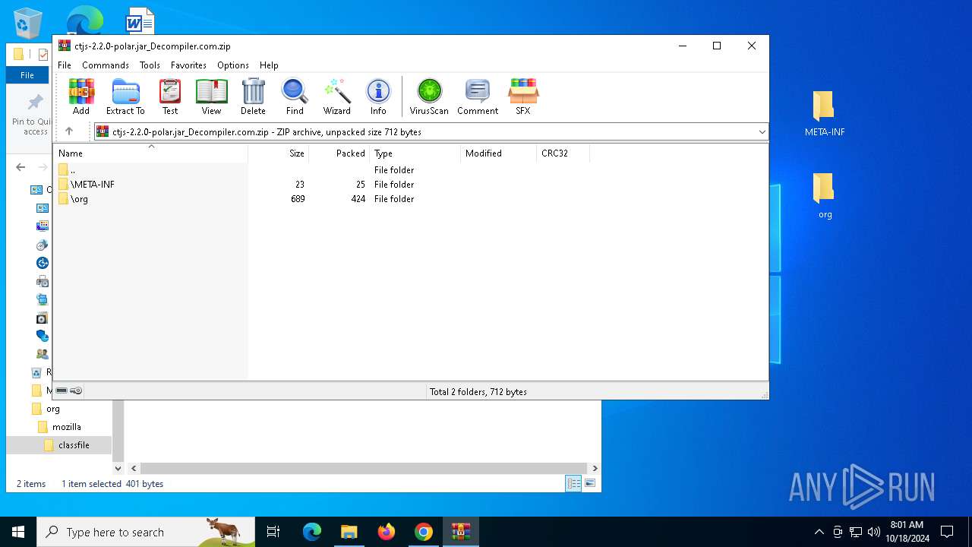This screenshot has width=972, height=547.
Task: Open the Options menu
Action: [233, 65]
